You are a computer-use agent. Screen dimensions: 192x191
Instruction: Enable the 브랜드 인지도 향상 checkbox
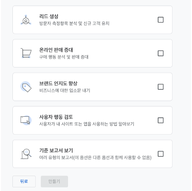pos(160,87)
